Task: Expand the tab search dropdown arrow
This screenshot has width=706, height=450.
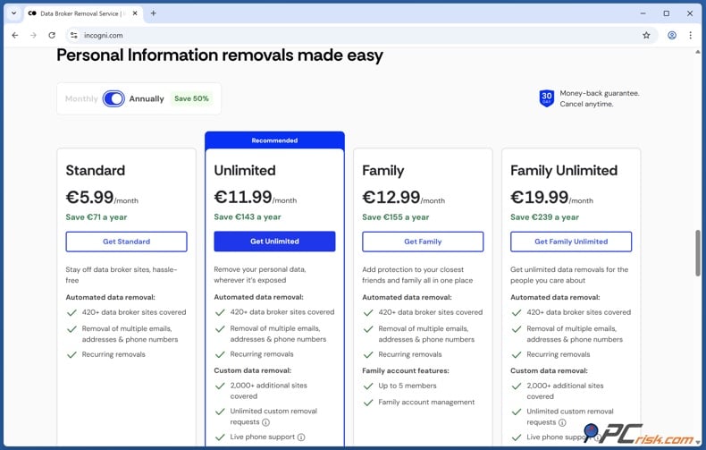Action: click(x=13, y=13)
